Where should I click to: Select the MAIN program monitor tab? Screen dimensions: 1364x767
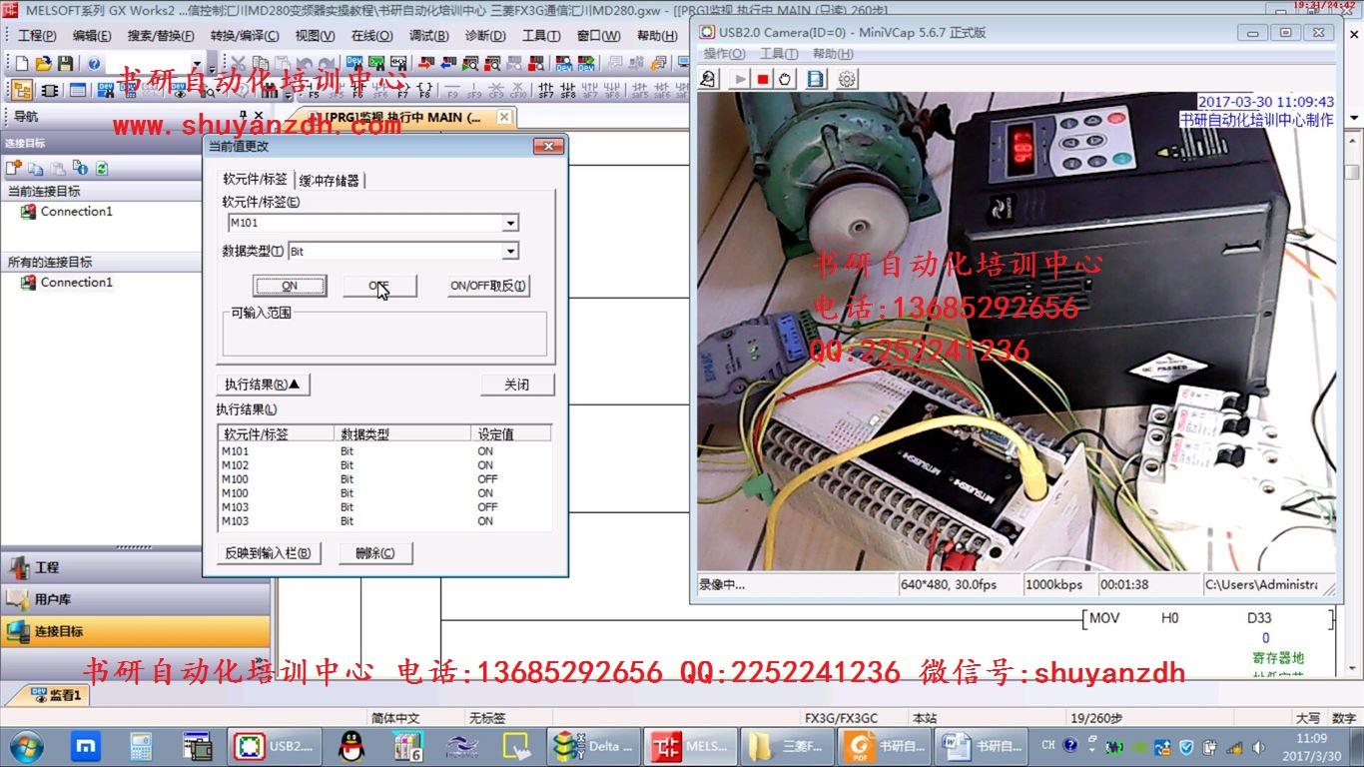tap(405, 117)
